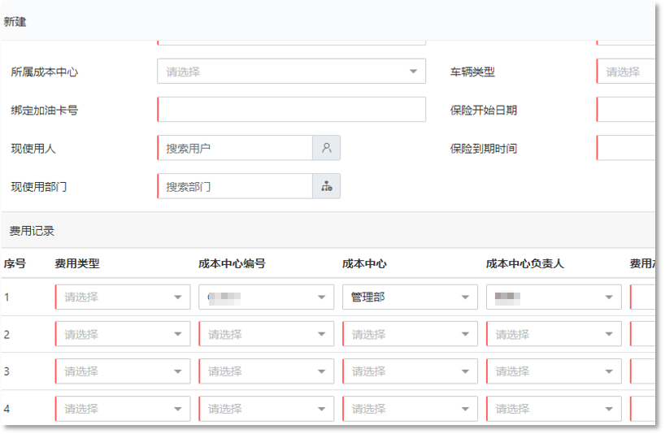Open row 2 费用类型 dropdown
Image resolution: width=665 pixels, height=434 pixels.
pyautogui.click(x=123, y=334)
